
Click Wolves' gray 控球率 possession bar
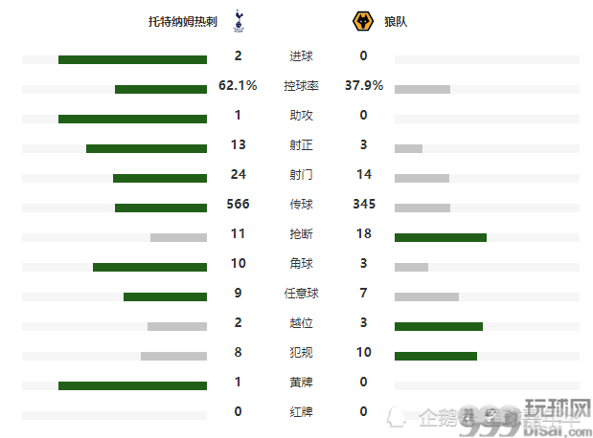coord(422,89)
